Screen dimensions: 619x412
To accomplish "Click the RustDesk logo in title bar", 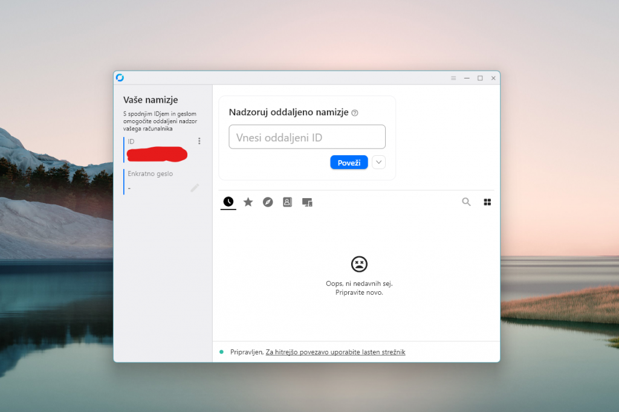I will (120, 77).
